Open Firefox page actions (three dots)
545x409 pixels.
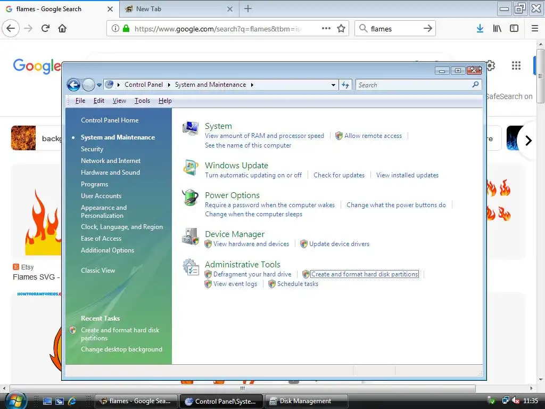point(326,28)
